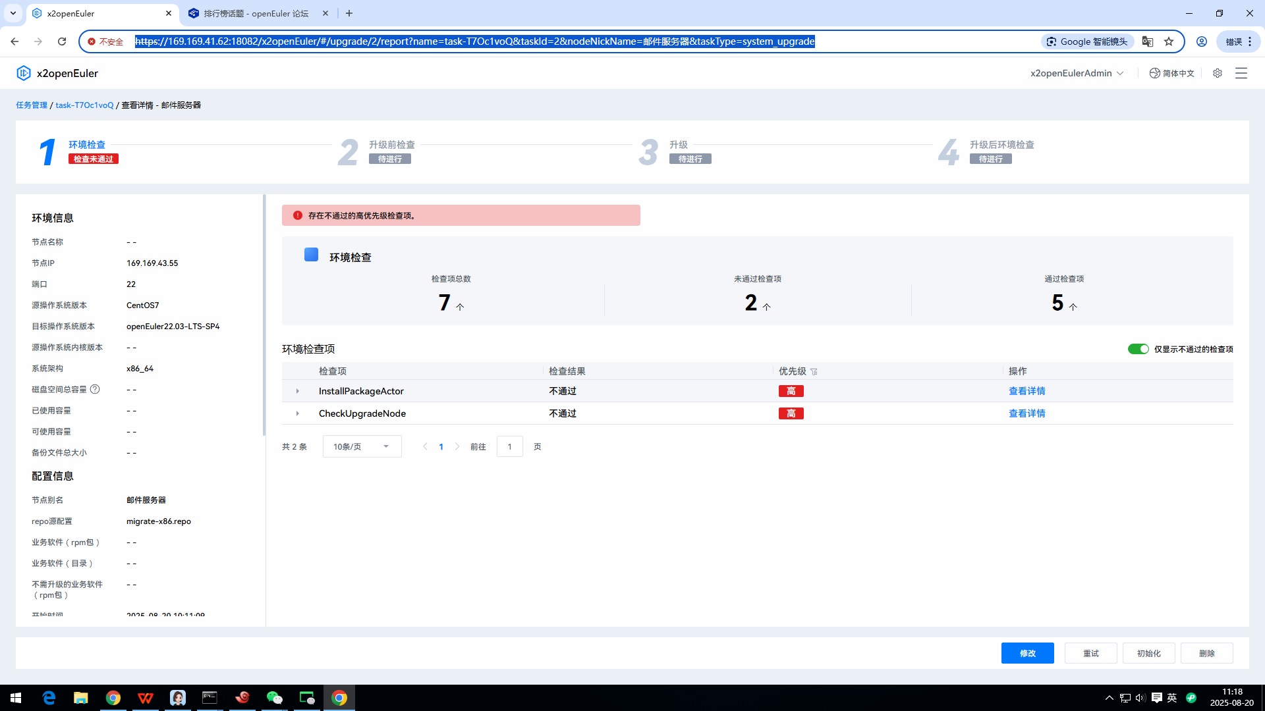Open the x2openEulerAdmin user dropdown
This screenshot has height=711, width=1265.
click(1077, 73)
